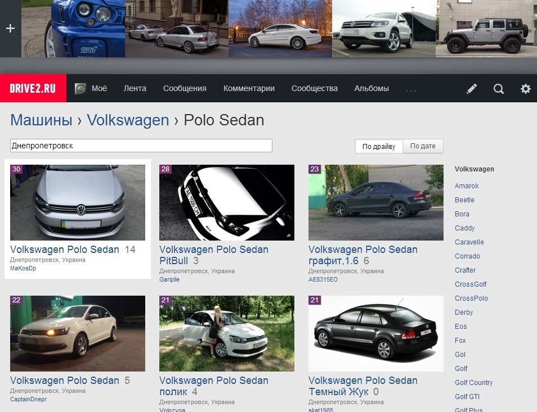This screenshot has height=412, width=537.
Task: Open Volkswagen Polo Sedan полик link
Action: click(x=214, y=386)
